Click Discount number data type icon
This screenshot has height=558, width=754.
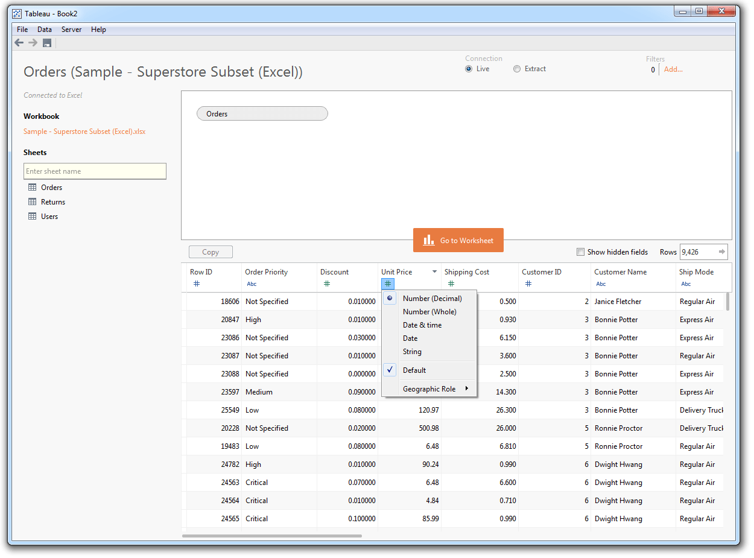[x=326, y=284]
